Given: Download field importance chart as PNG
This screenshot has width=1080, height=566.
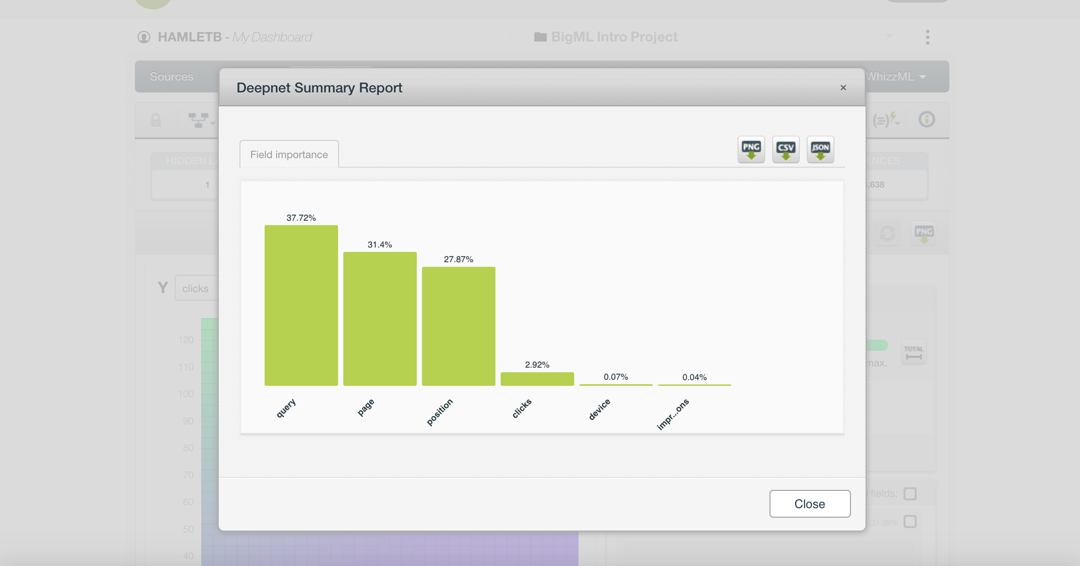Looking at the screenshot, I should [751, 149].
